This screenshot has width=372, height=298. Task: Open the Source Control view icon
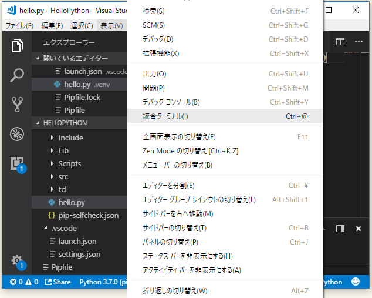[x=17, y=104]
